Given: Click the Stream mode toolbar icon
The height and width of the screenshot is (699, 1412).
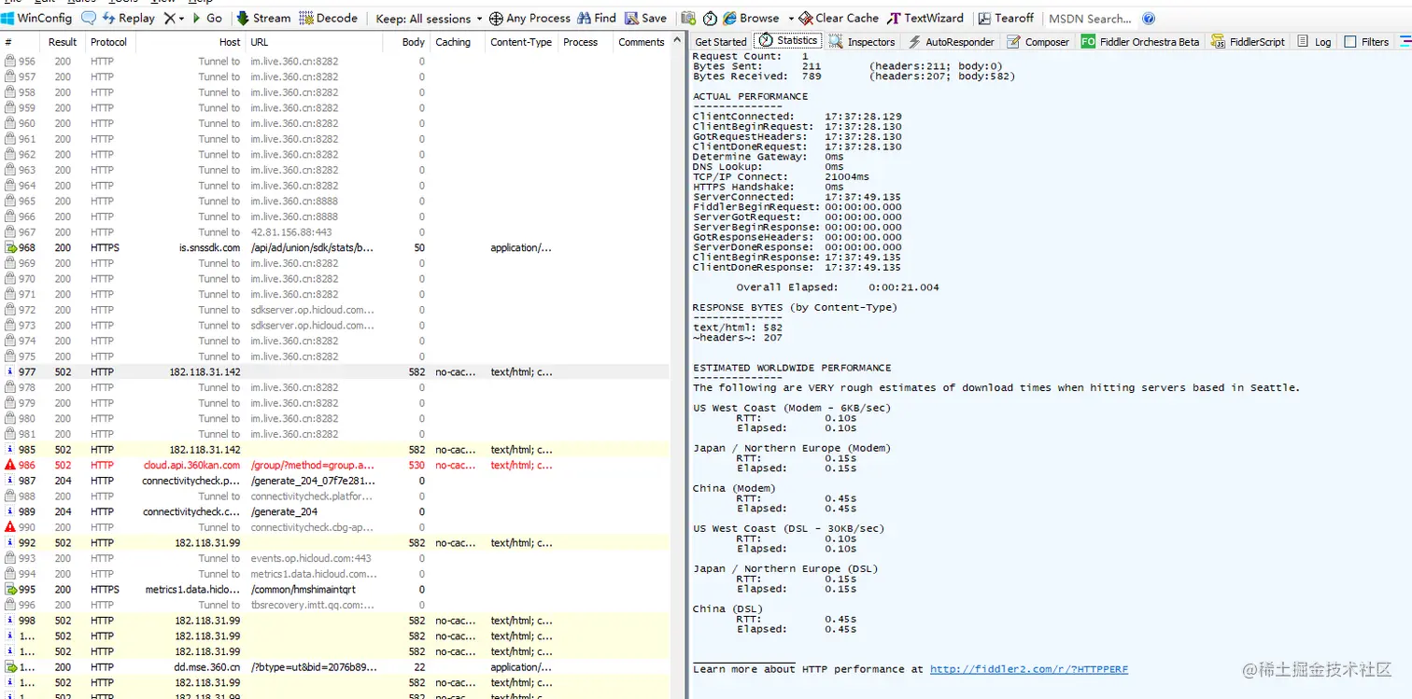Looking at the screenshot, I should click(x=243, y=18).
